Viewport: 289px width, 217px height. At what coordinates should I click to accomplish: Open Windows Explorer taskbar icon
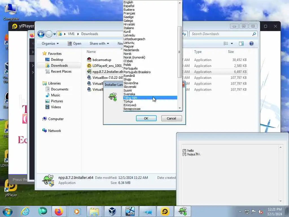[x=94, y=211]
